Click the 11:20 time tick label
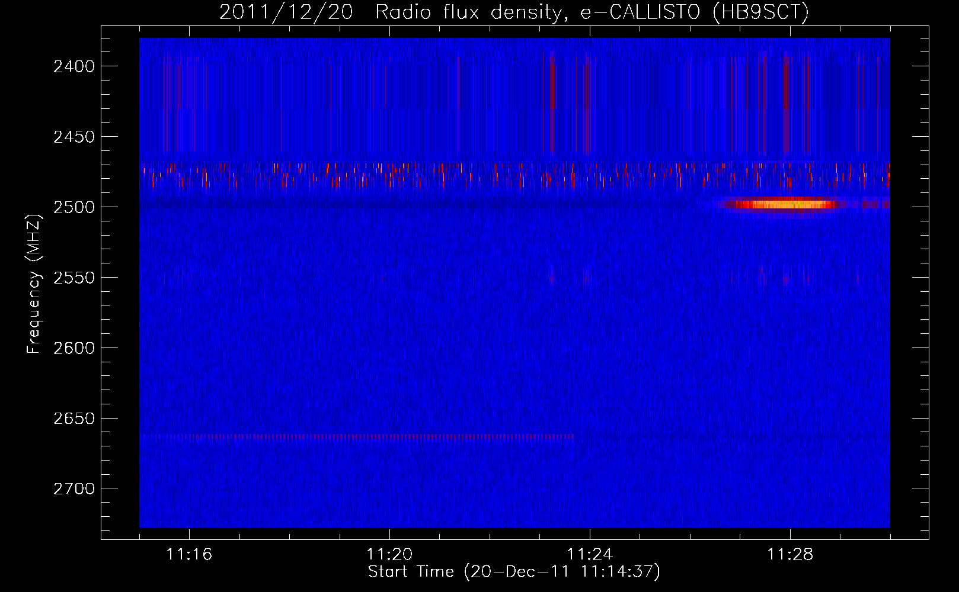This screenshot has width=959, height=592. (x=389, y=555)
